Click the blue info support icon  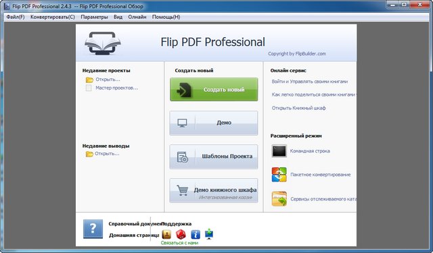(196, 235)
